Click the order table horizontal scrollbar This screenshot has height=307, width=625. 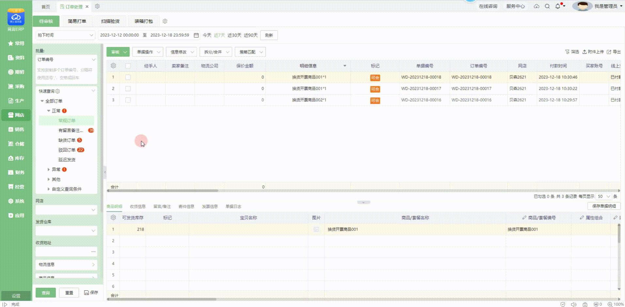click(163, 191)
